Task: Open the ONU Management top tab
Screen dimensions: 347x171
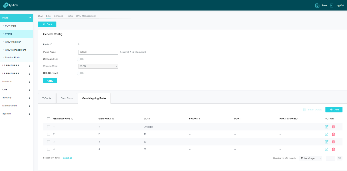Action: (86, 16)
